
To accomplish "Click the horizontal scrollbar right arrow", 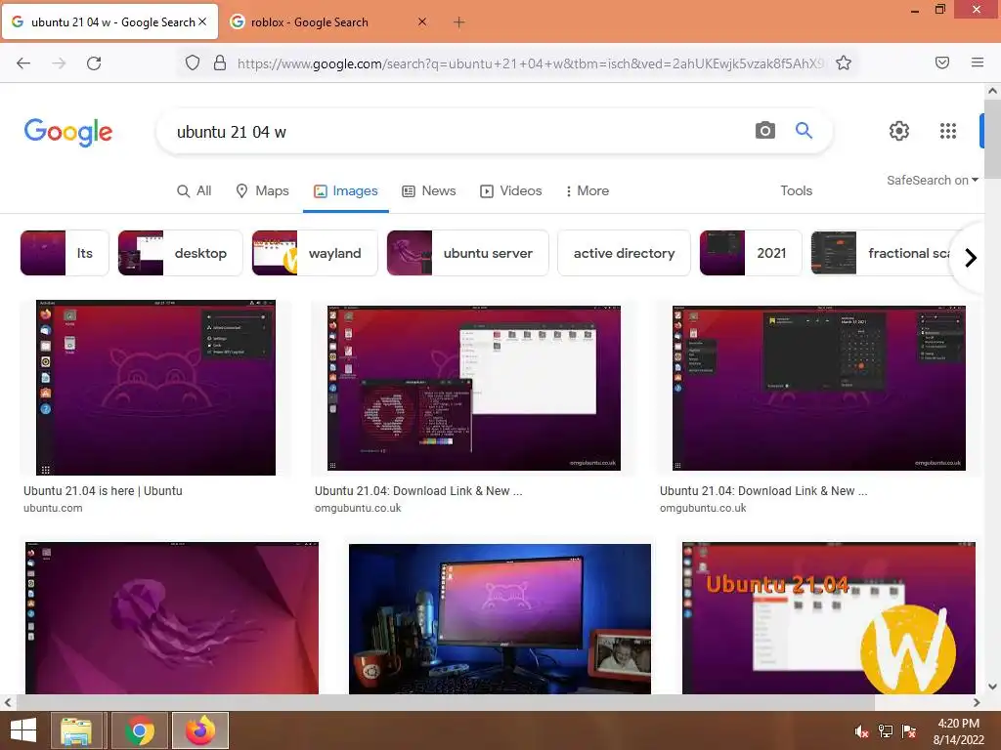I will pos(977,702).
